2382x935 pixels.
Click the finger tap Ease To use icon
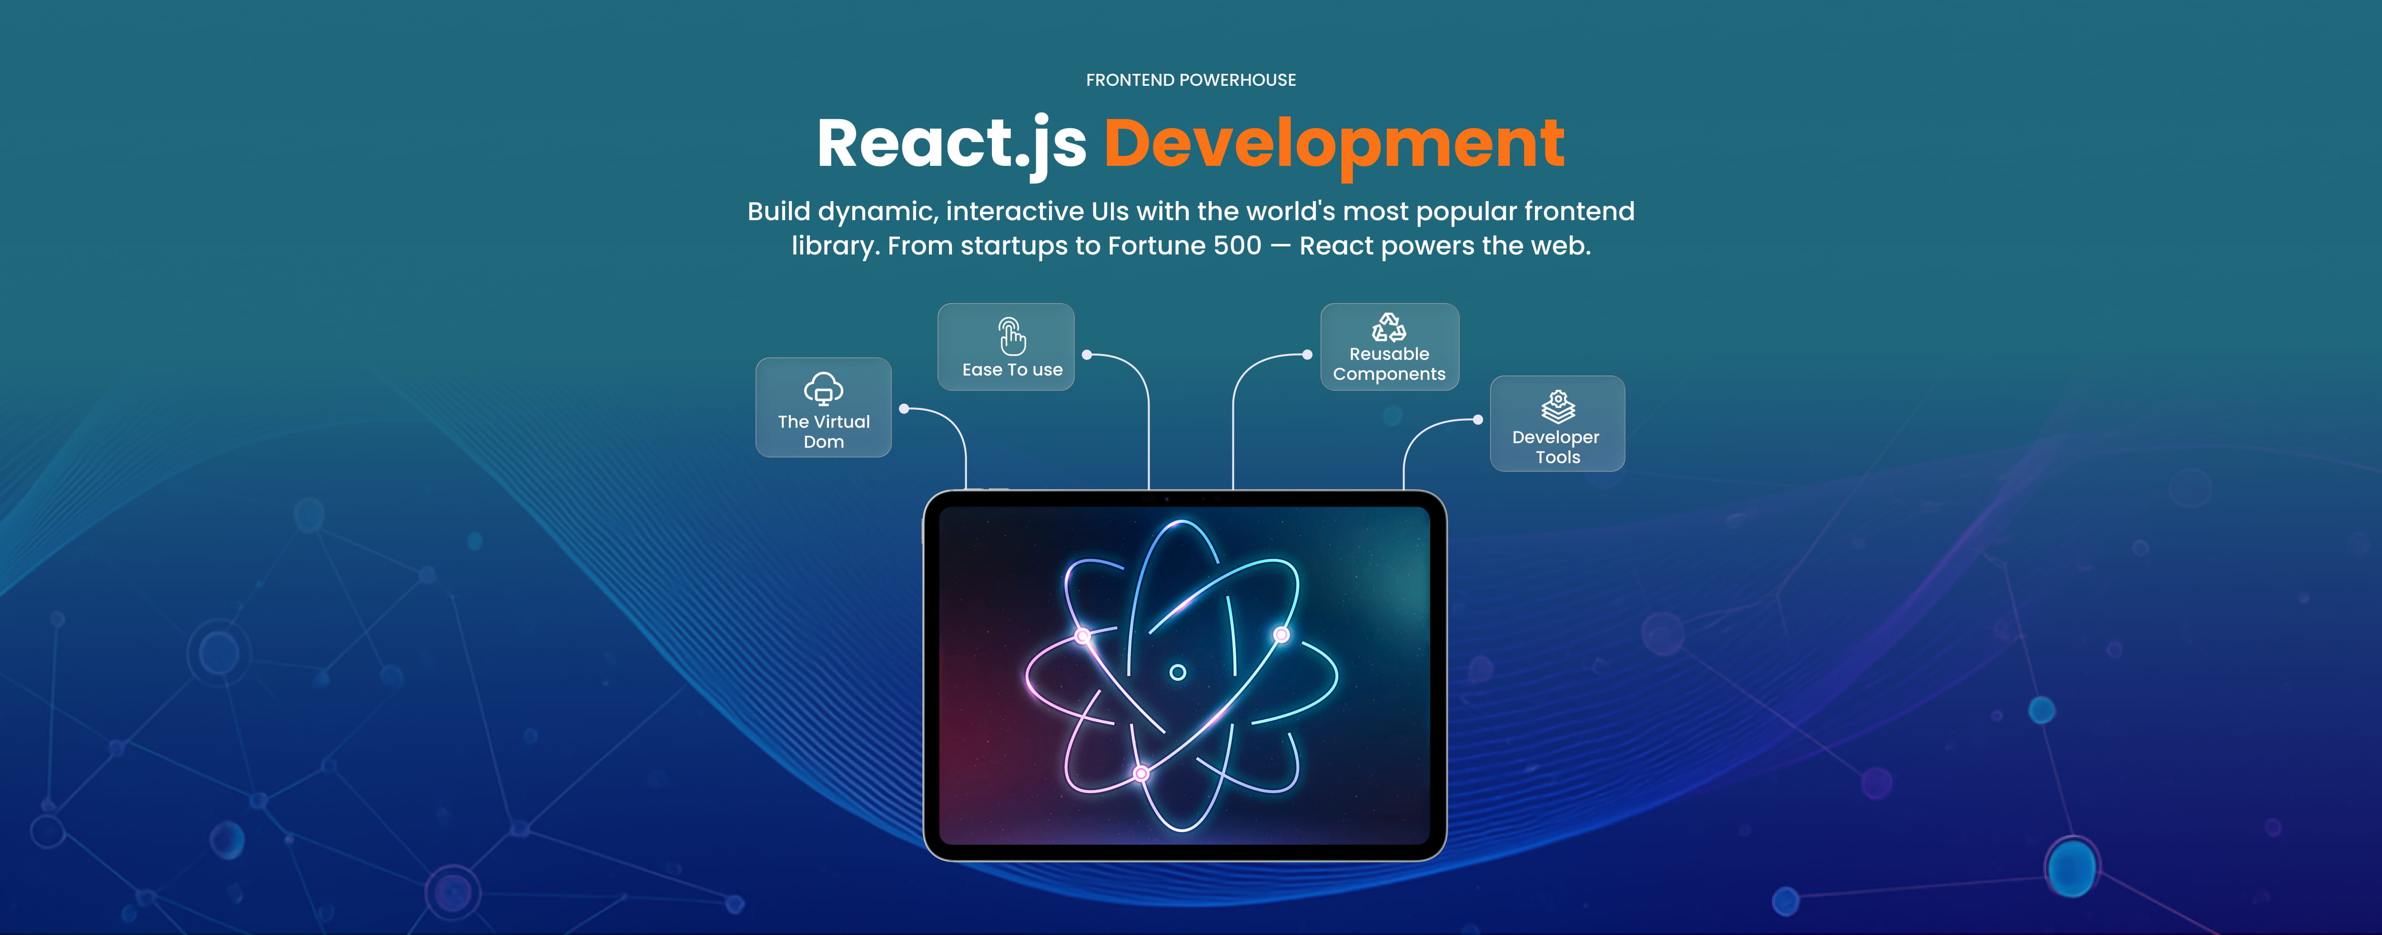(x=1011, y=335)
